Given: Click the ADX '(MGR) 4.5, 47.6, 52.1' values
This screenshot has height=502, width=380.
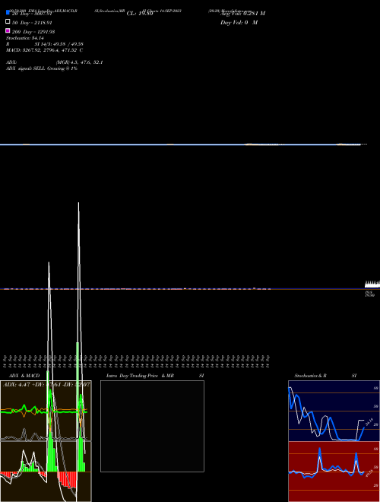Looking at the screenshot, I should [79, 62].
